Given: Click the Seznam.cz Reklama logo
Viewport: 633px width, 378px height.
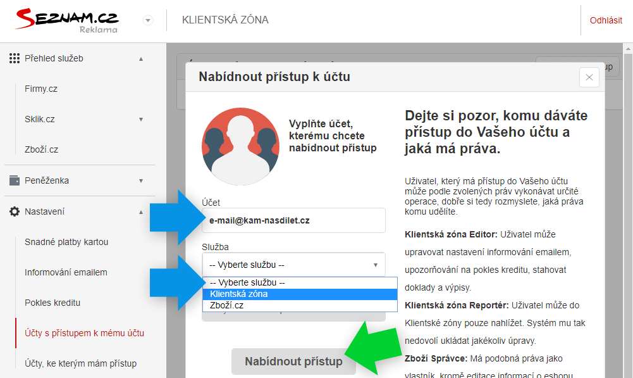Looking at the screenshot, I should [67, 20].
